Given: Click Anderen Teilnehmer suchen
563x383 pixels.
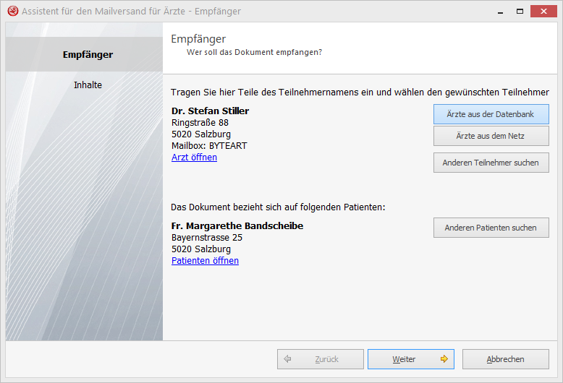Looking at the screenshot, I should (x=491, y=163).
